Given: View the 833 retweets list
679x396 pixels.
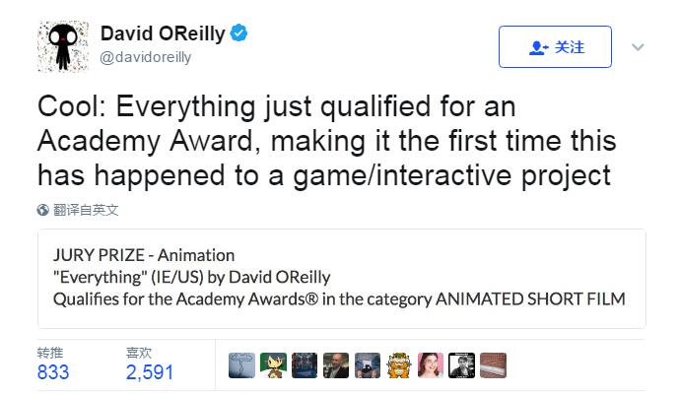Looking at the screenshot, I should pos(53,364).
